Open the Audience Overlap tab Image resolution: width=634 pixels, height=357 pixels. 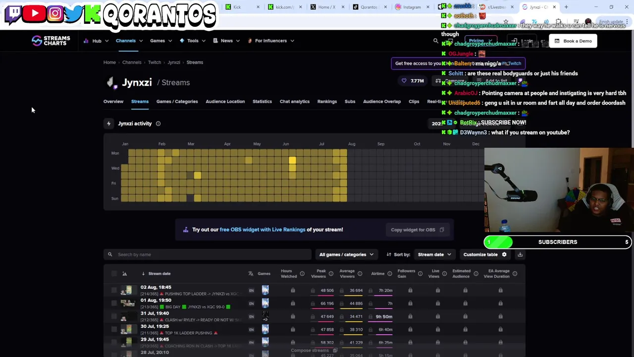[382, 102]
